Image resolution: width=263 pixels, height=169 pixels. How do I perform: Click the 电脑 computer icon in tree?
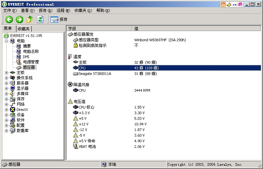(x=12, y=41)
